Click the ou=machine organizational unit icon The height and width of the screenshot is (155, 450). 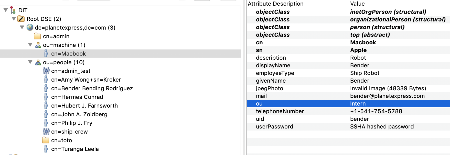coord(38,45)
